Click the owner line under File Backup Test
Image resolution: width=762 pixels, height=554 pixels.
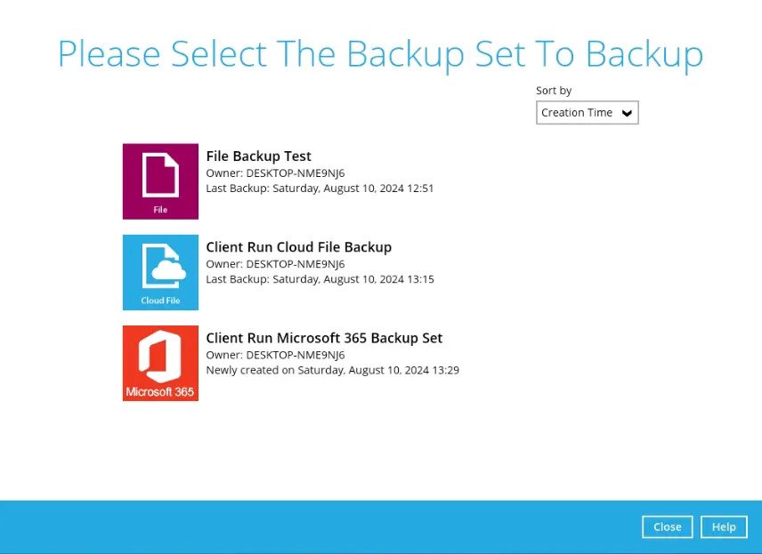click(275, 173)
